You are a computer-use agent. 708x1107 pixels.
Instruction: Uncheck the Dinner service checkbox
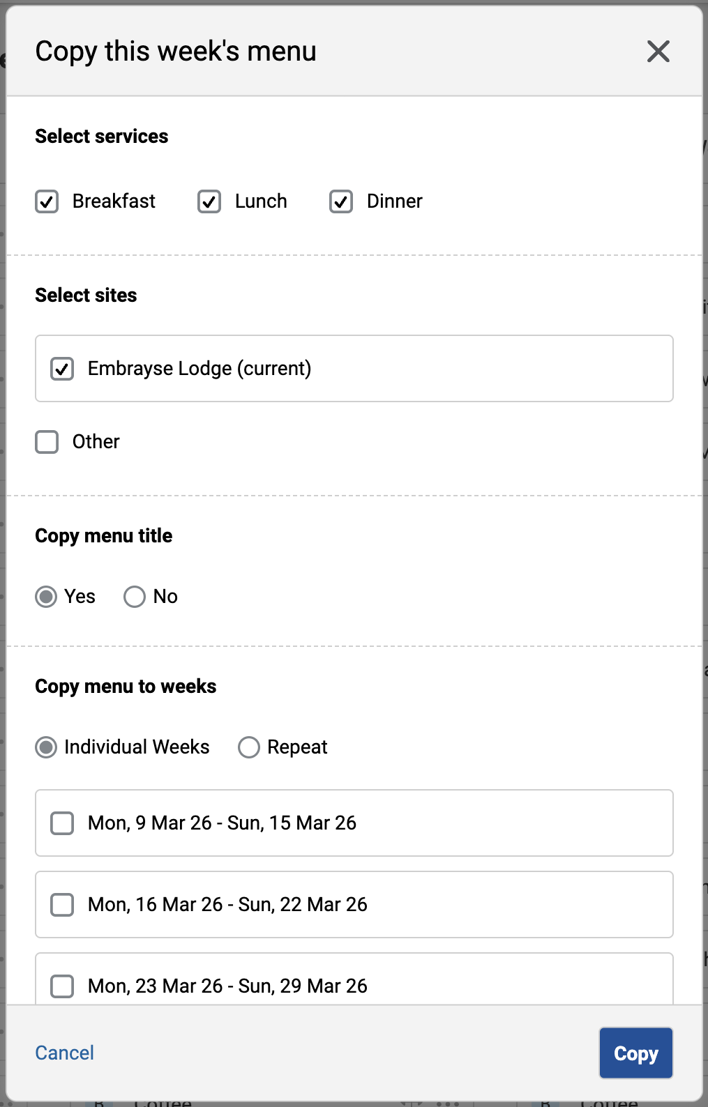(x=341, y=201)
